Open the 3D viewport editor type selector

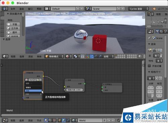pos(5,56)
